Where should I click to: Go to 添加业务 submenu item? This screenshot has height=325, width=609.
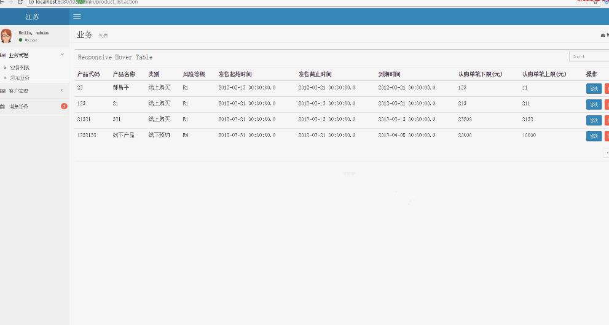pos(20,78)
